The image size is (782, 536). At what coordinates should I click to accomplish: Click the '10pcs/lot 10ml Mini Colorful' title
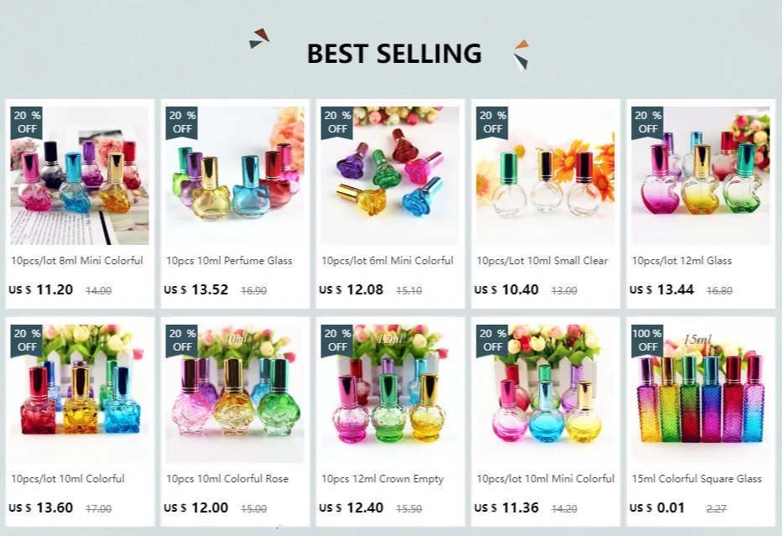545,479
